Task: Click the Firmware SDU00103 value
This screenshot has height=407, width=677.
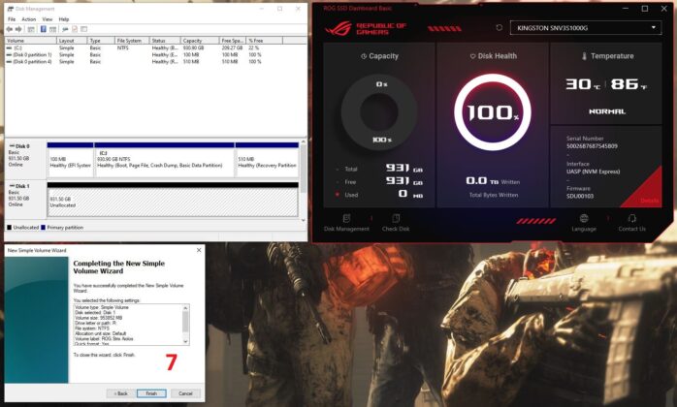Action: [x=580, y=197]
